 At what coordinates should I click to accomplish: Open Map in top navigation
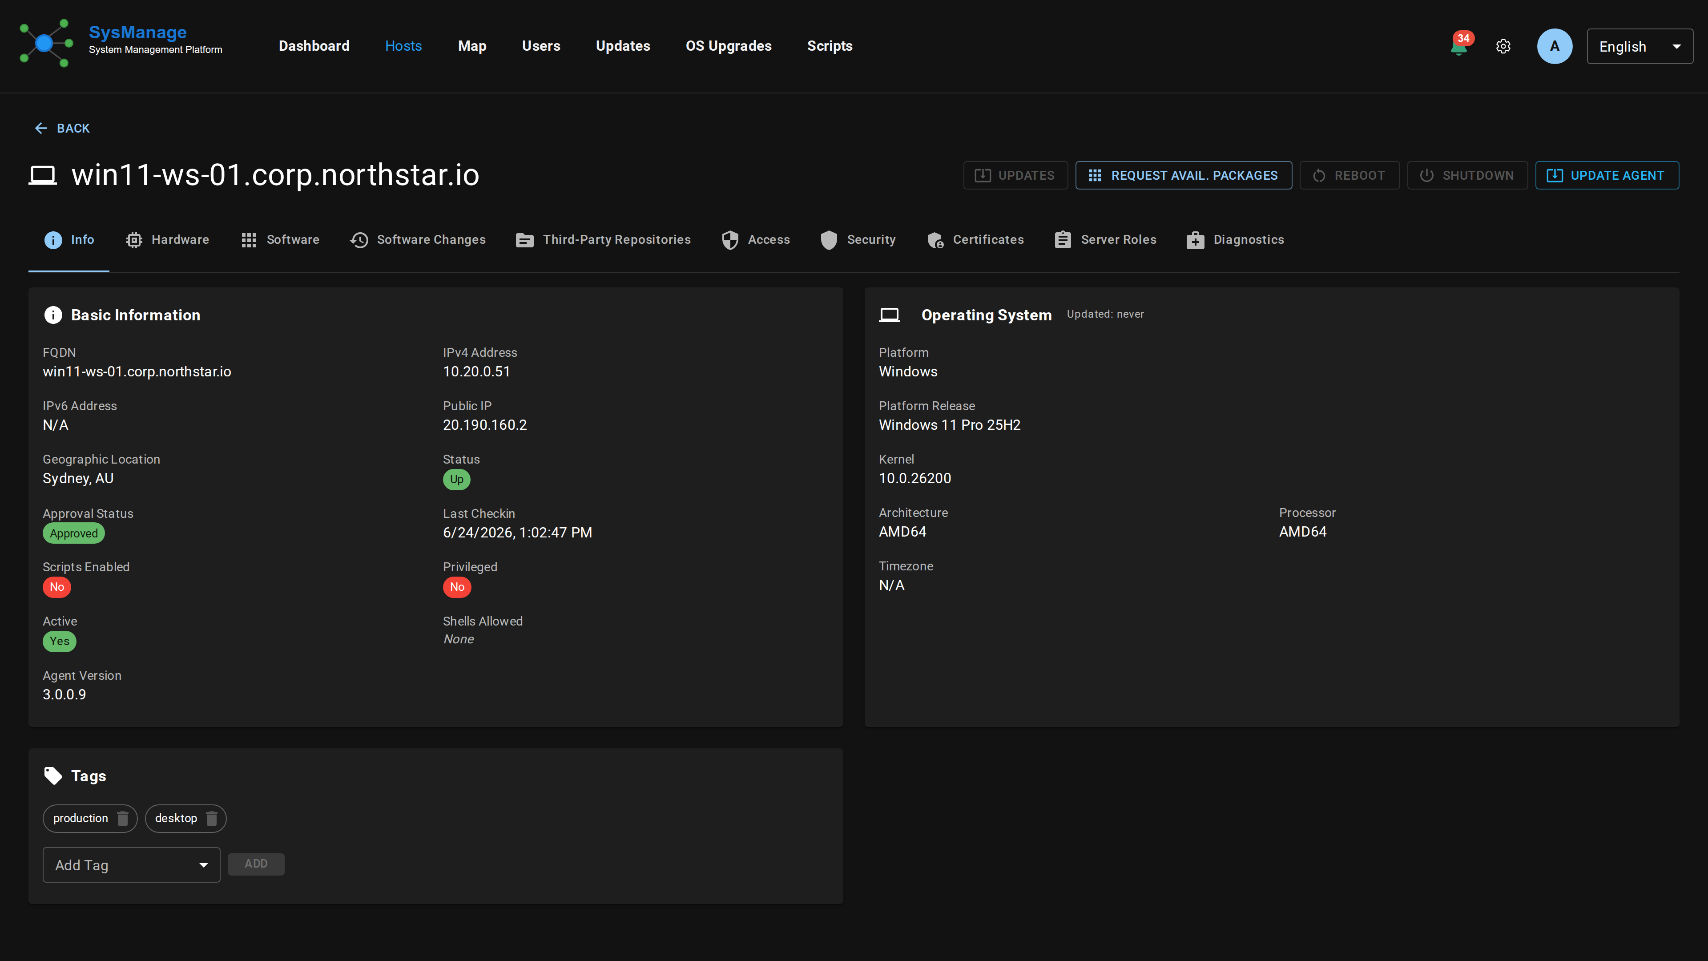click(471, 46)
